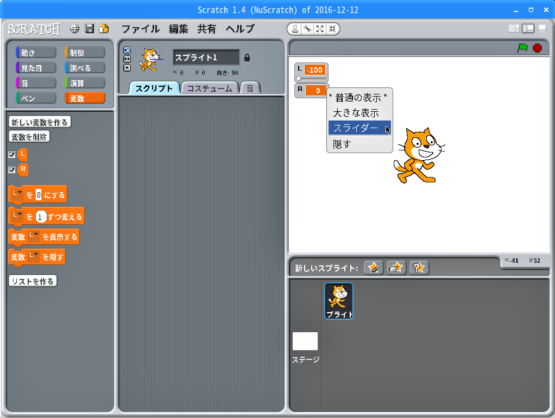Click the cat sprite on the stage
The width and height of the screenshot is (555, 418).
[x=419, y=155]
